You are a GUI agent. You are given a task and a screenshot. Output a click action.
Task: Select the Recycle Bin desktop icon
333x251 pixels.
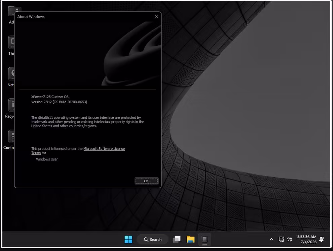click(10, 108)
